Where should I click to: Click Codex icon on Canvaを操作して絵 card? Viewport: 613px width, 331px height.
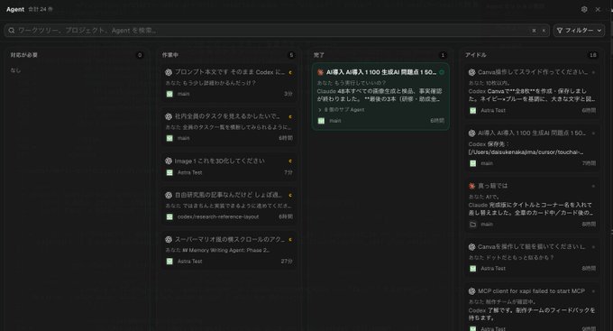coord(471,247)
